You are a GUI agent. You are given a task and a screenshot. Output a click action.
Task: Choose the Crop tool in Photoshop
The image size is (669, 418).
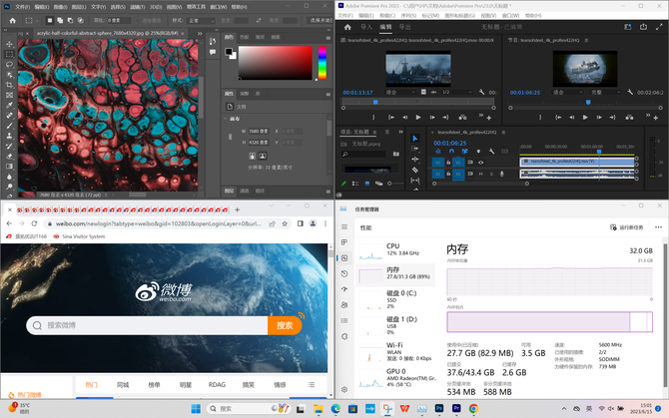click(9, 85)
